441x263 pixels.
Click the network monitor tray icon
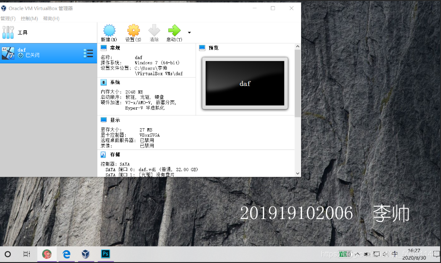pyautogui.click(x=376, y=254)
